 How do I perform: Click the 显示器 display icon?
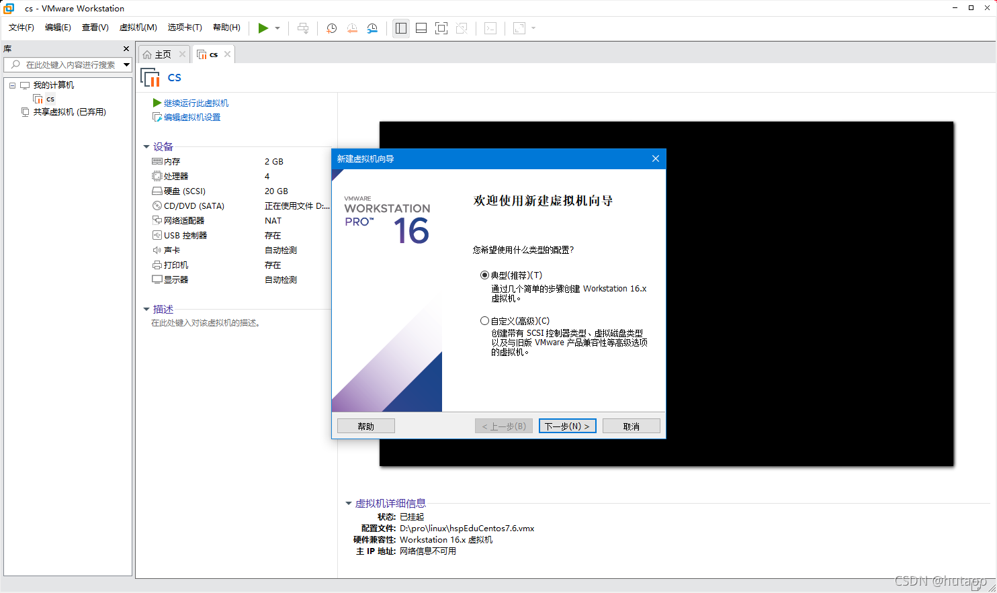(x=157, y=279)
